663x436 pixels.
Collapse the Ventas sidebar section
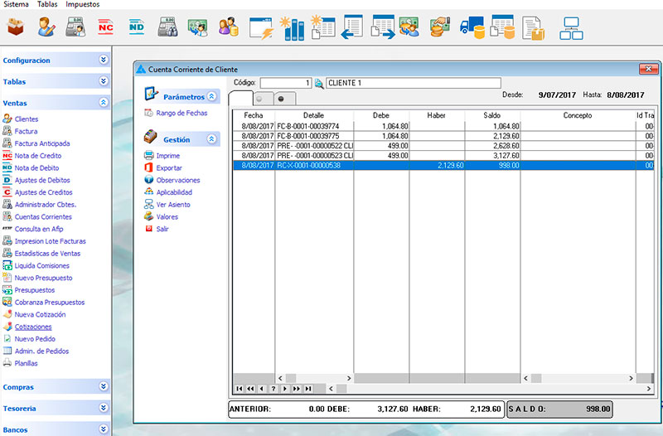tap(103, 103)
